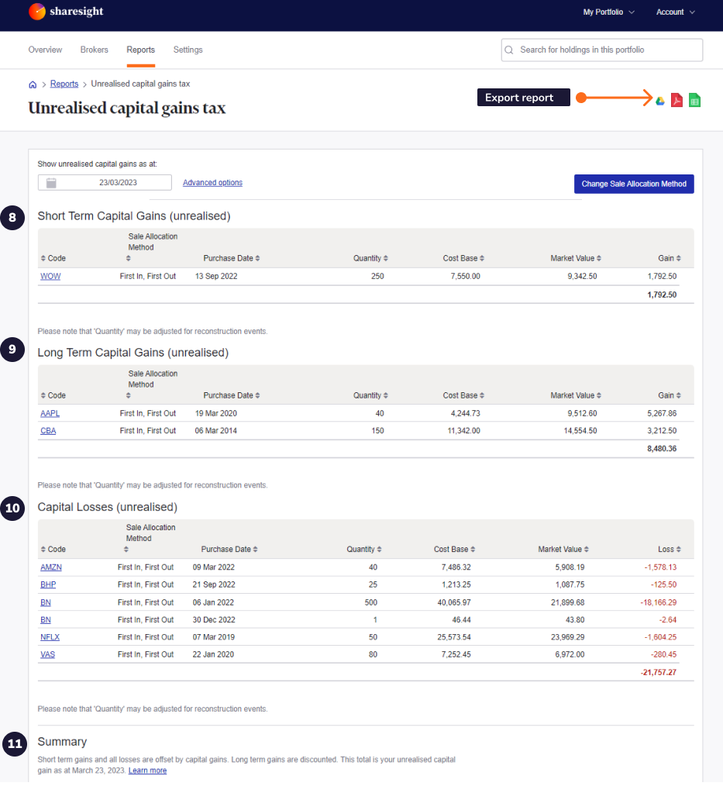Go to the Overview tab
Viewport: 723px width, 786px height.
[x=45, y=50]
